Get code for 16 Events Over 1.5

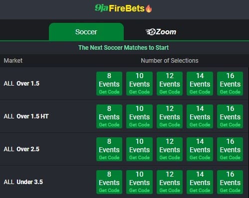tap(230, 84)
